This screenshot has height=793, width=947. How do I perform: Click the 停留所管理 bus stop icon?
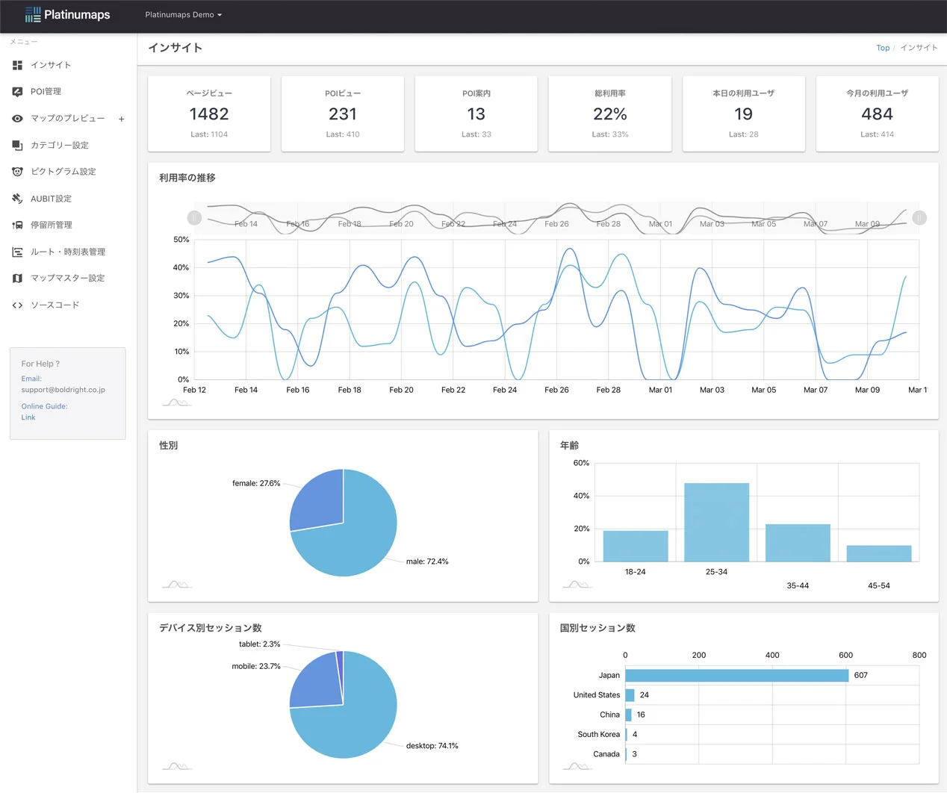(x=17, y=225)
